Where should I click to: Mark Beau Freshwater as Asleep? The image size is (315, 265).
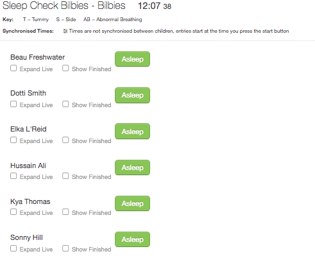(132, 59)
